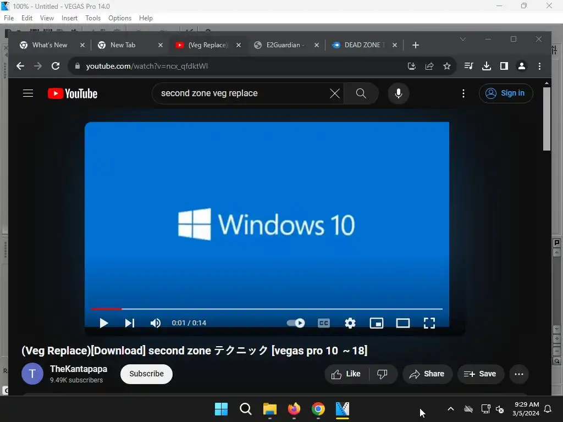The height and width of the screenshot is (422, 563).
Task: Open video player settings gear
Action: 350,323
